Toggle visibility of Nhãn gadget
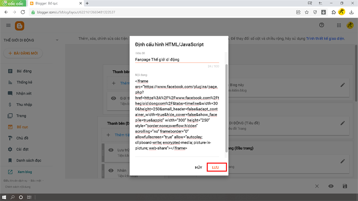 click(x=111, y=171)
